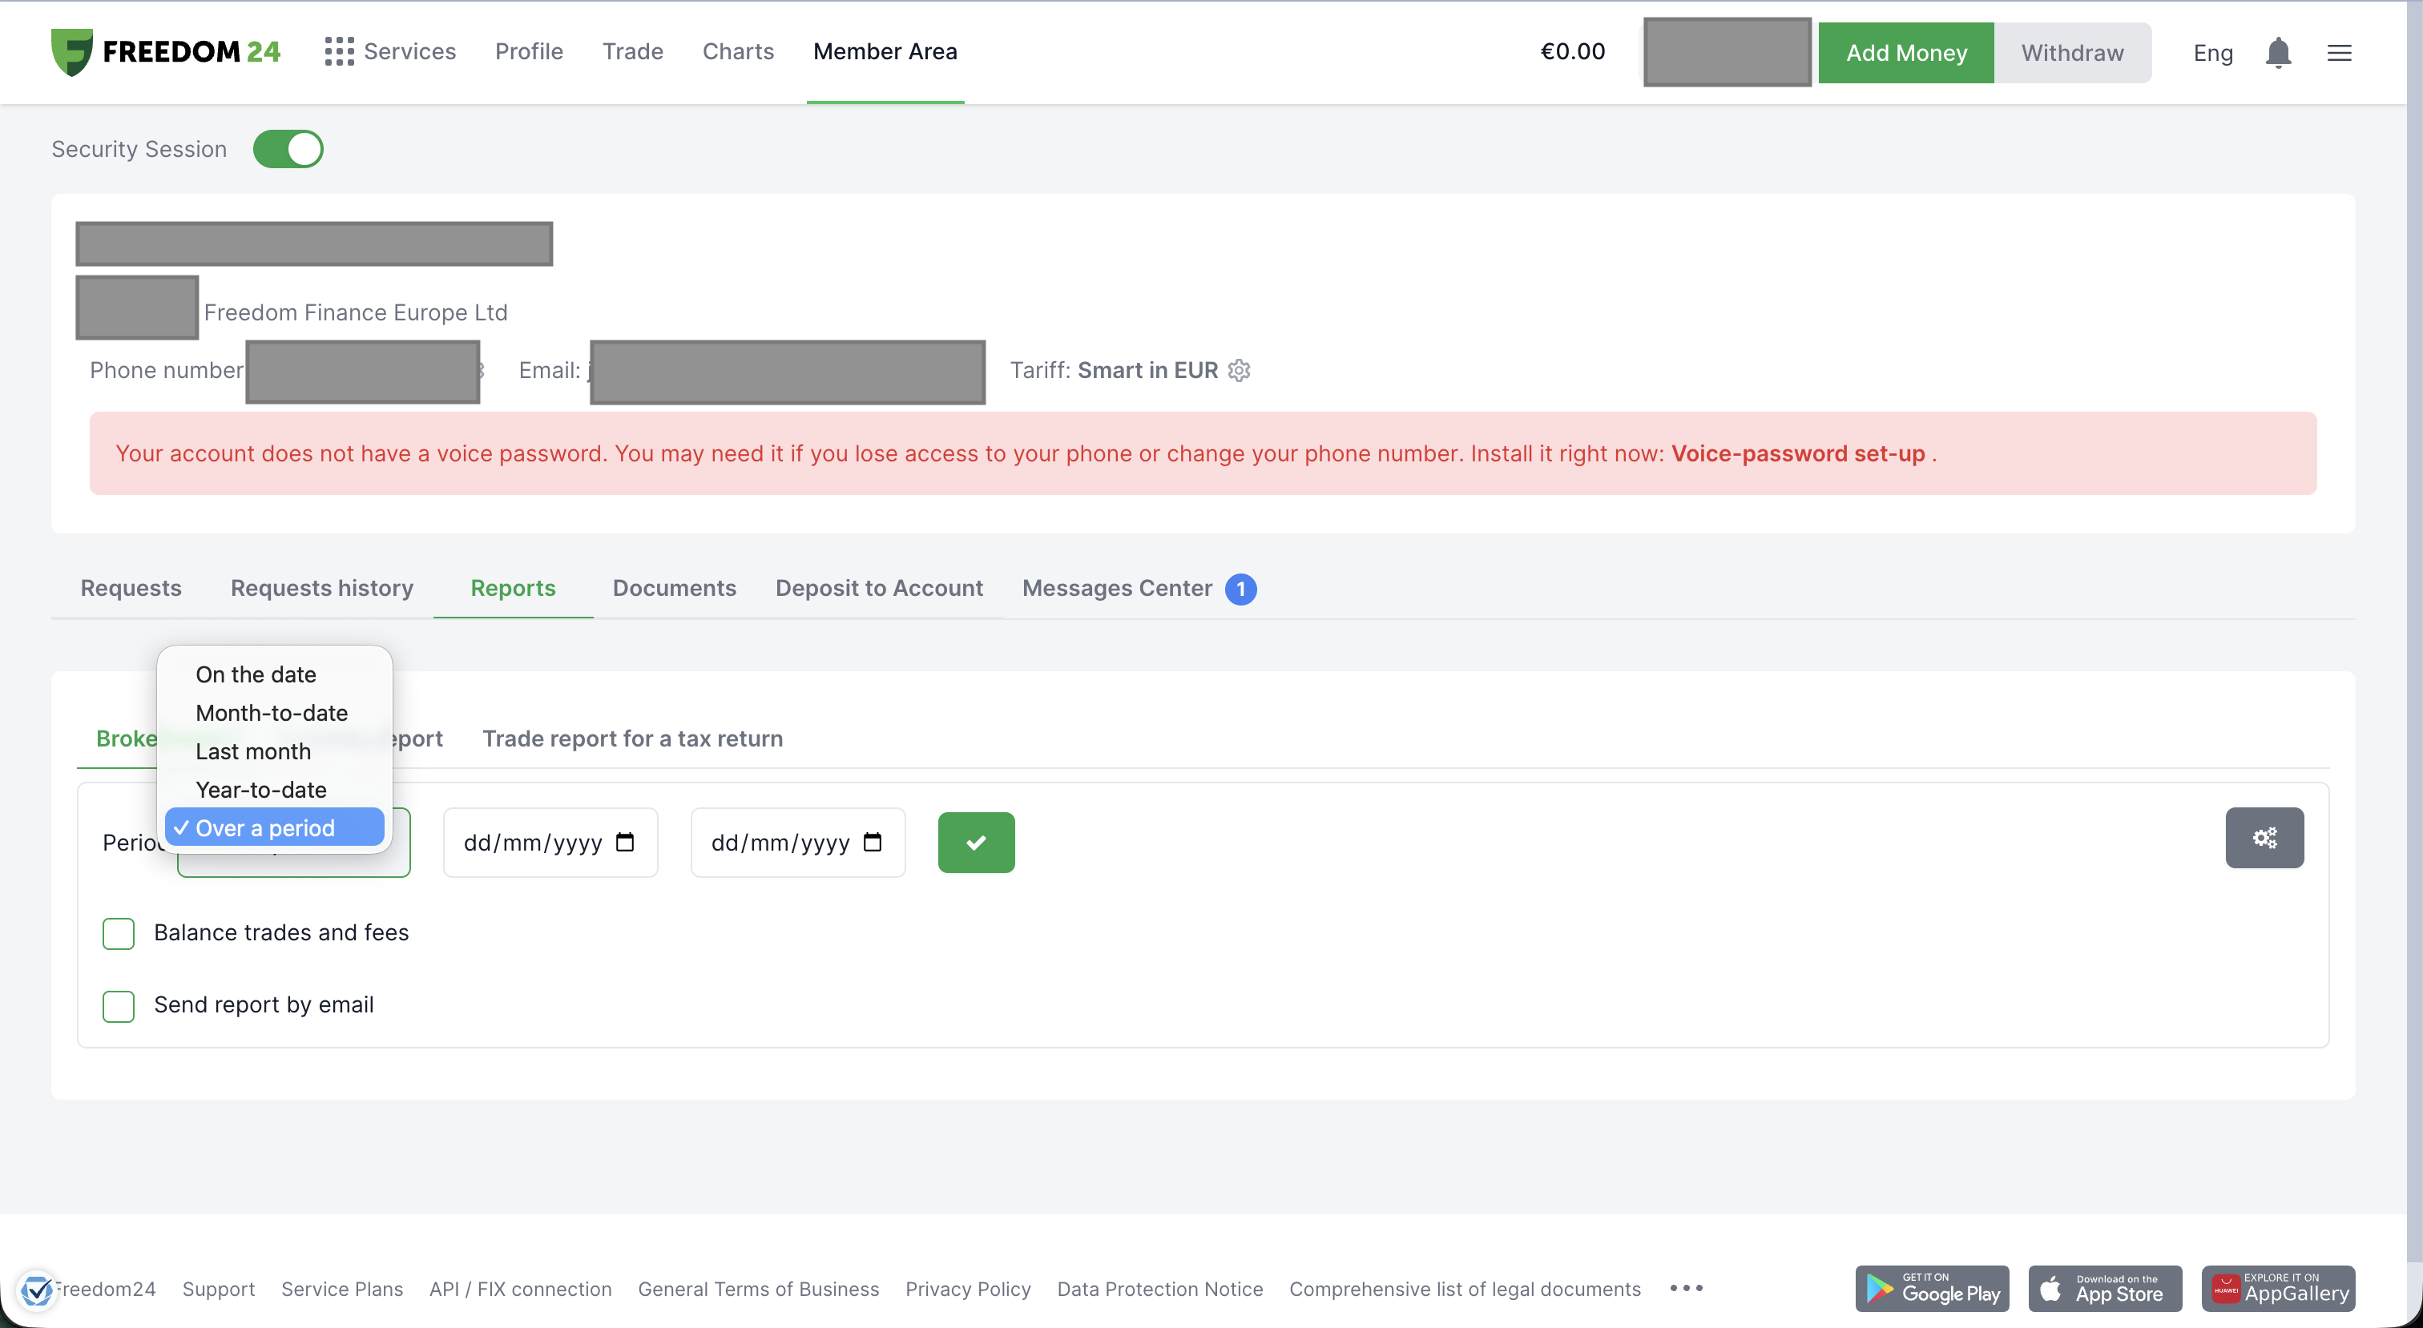Screen dimensions: 2423x1328
Task: Select Last month option
Action: [x=252, y=751]
